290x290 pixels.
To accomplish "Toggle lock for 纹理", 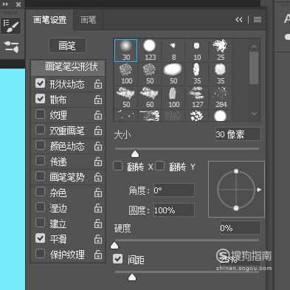I will [98, 115].
